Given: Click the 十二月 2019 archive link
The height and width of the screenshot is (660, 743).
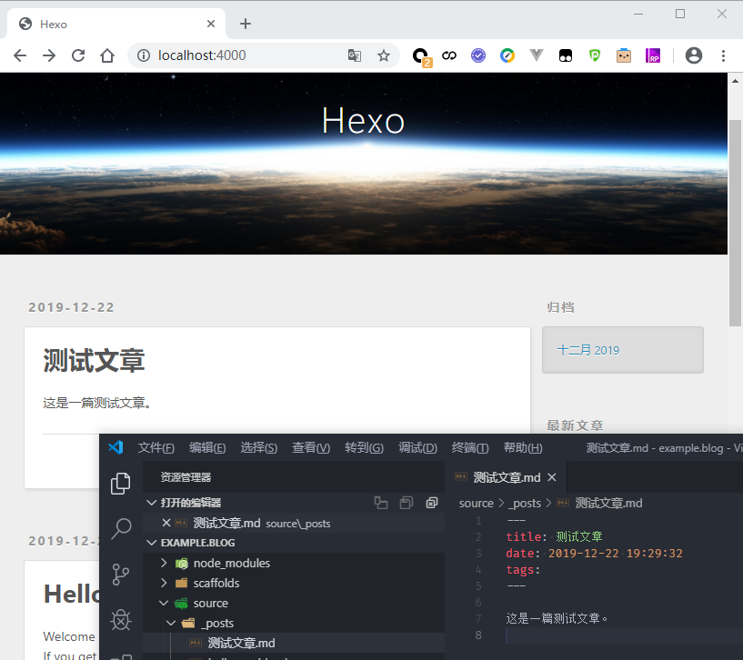Looking at the screenshot, I should click(587, 350).
